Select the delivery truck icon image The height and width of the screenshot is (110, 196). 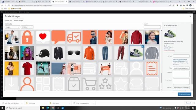[x=74, y=37]
